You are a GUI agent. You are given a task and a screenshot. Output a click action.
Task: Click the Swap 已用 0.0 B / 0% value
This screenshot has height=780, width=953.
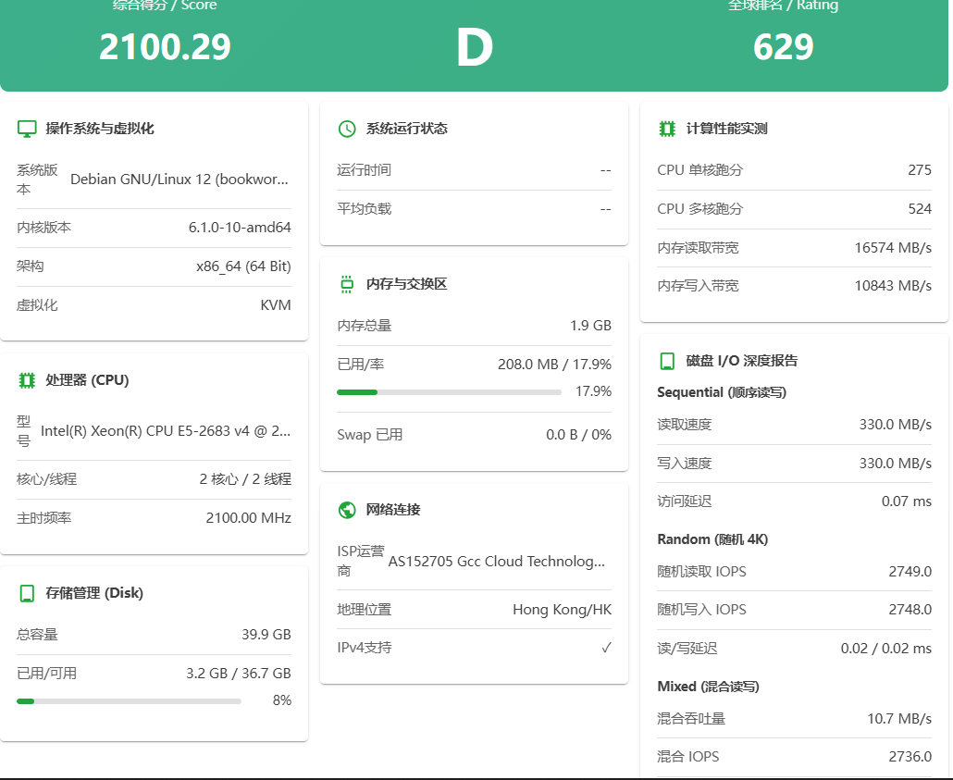(x=578, y=435)
